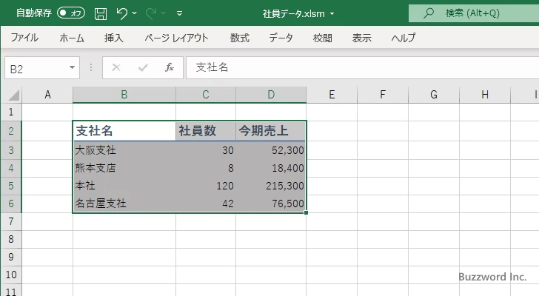Select row 2 header
Image resolution: width=539 pixels, height=296 pixels.
click(11, 131)
